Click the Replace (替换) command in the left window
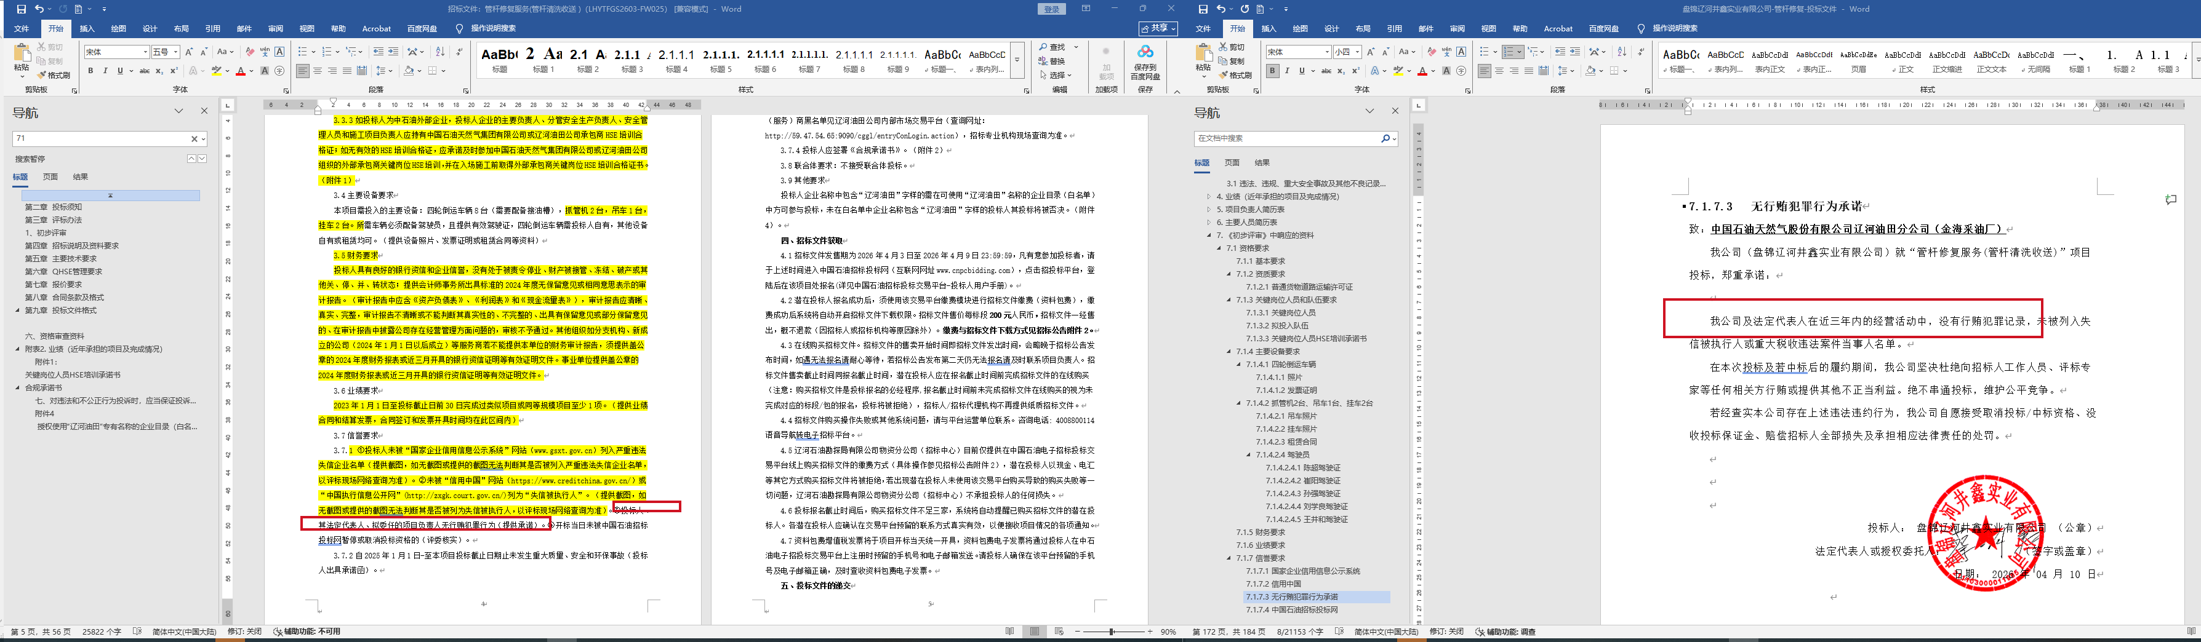The image size is (2201, 642). (x=1052, y=61)
